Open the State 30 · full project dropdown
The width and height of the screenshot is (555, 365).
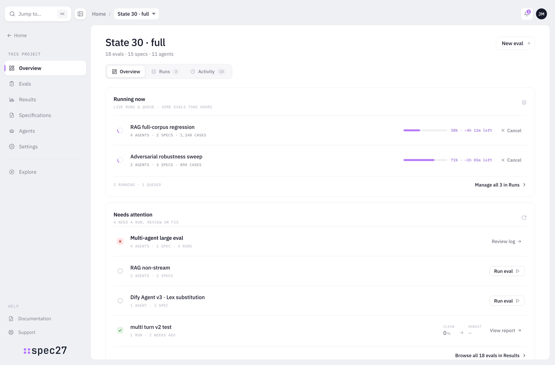[136, 14]
